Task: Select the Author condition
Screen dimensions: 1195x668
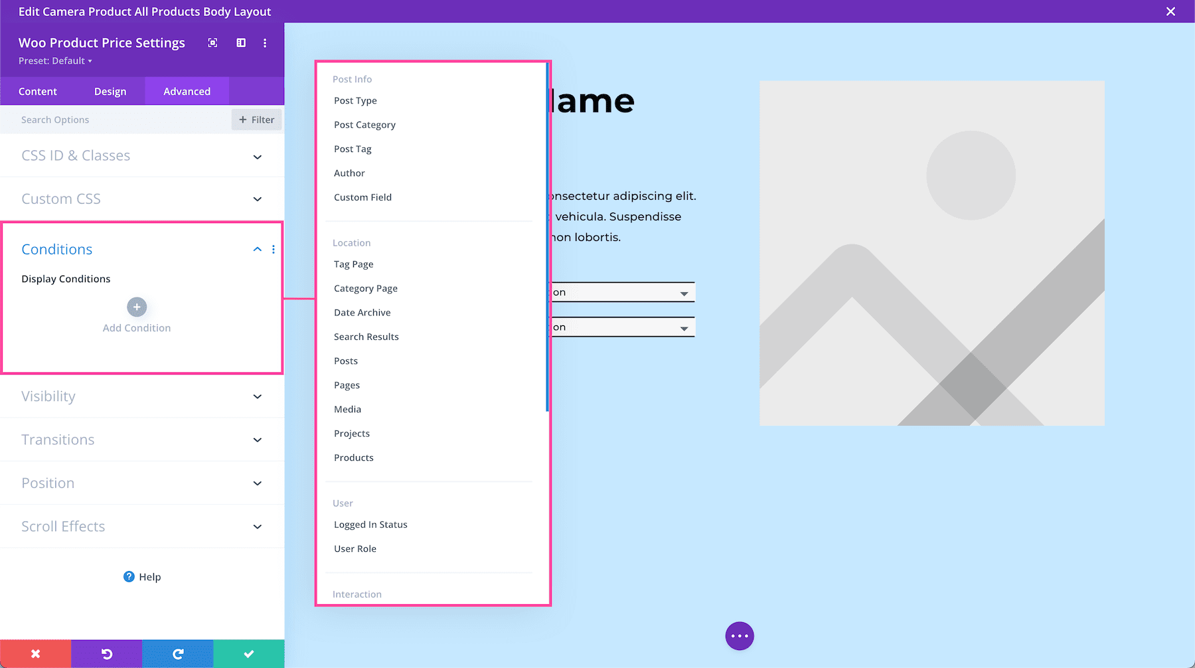Action: tap(349, 173)
